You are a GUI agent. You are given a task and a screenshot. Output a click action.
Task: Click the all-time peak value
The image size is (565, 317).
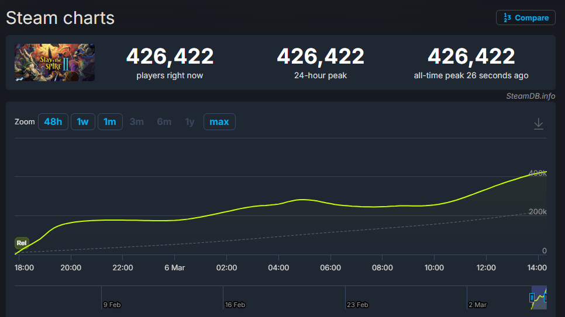coord(471,57)
